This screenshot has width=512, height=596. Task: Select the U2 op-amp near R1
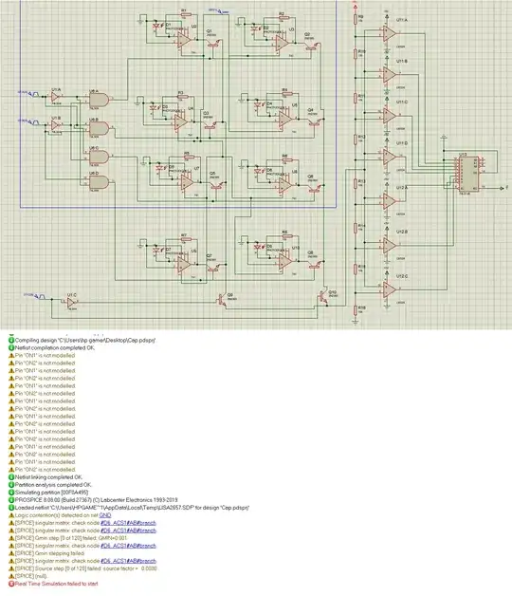coord(184,40)
